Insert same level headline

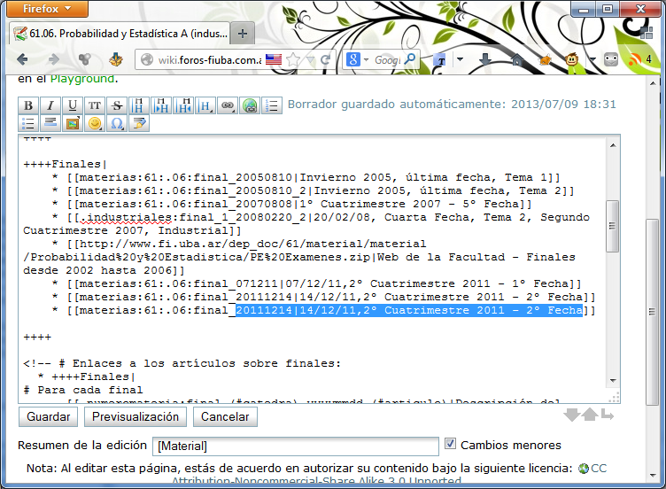(139, 105)
